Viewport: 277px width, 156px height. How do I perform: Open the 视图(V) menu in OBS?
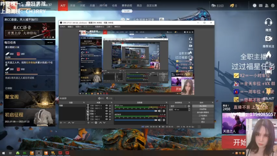[x=79, y=27]
